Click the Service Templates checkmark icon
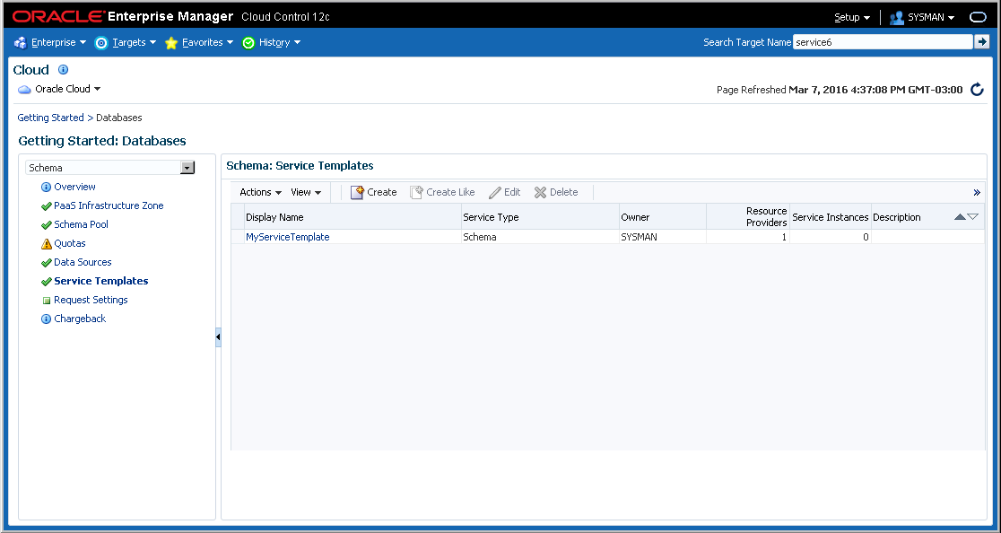 [46, 282]
